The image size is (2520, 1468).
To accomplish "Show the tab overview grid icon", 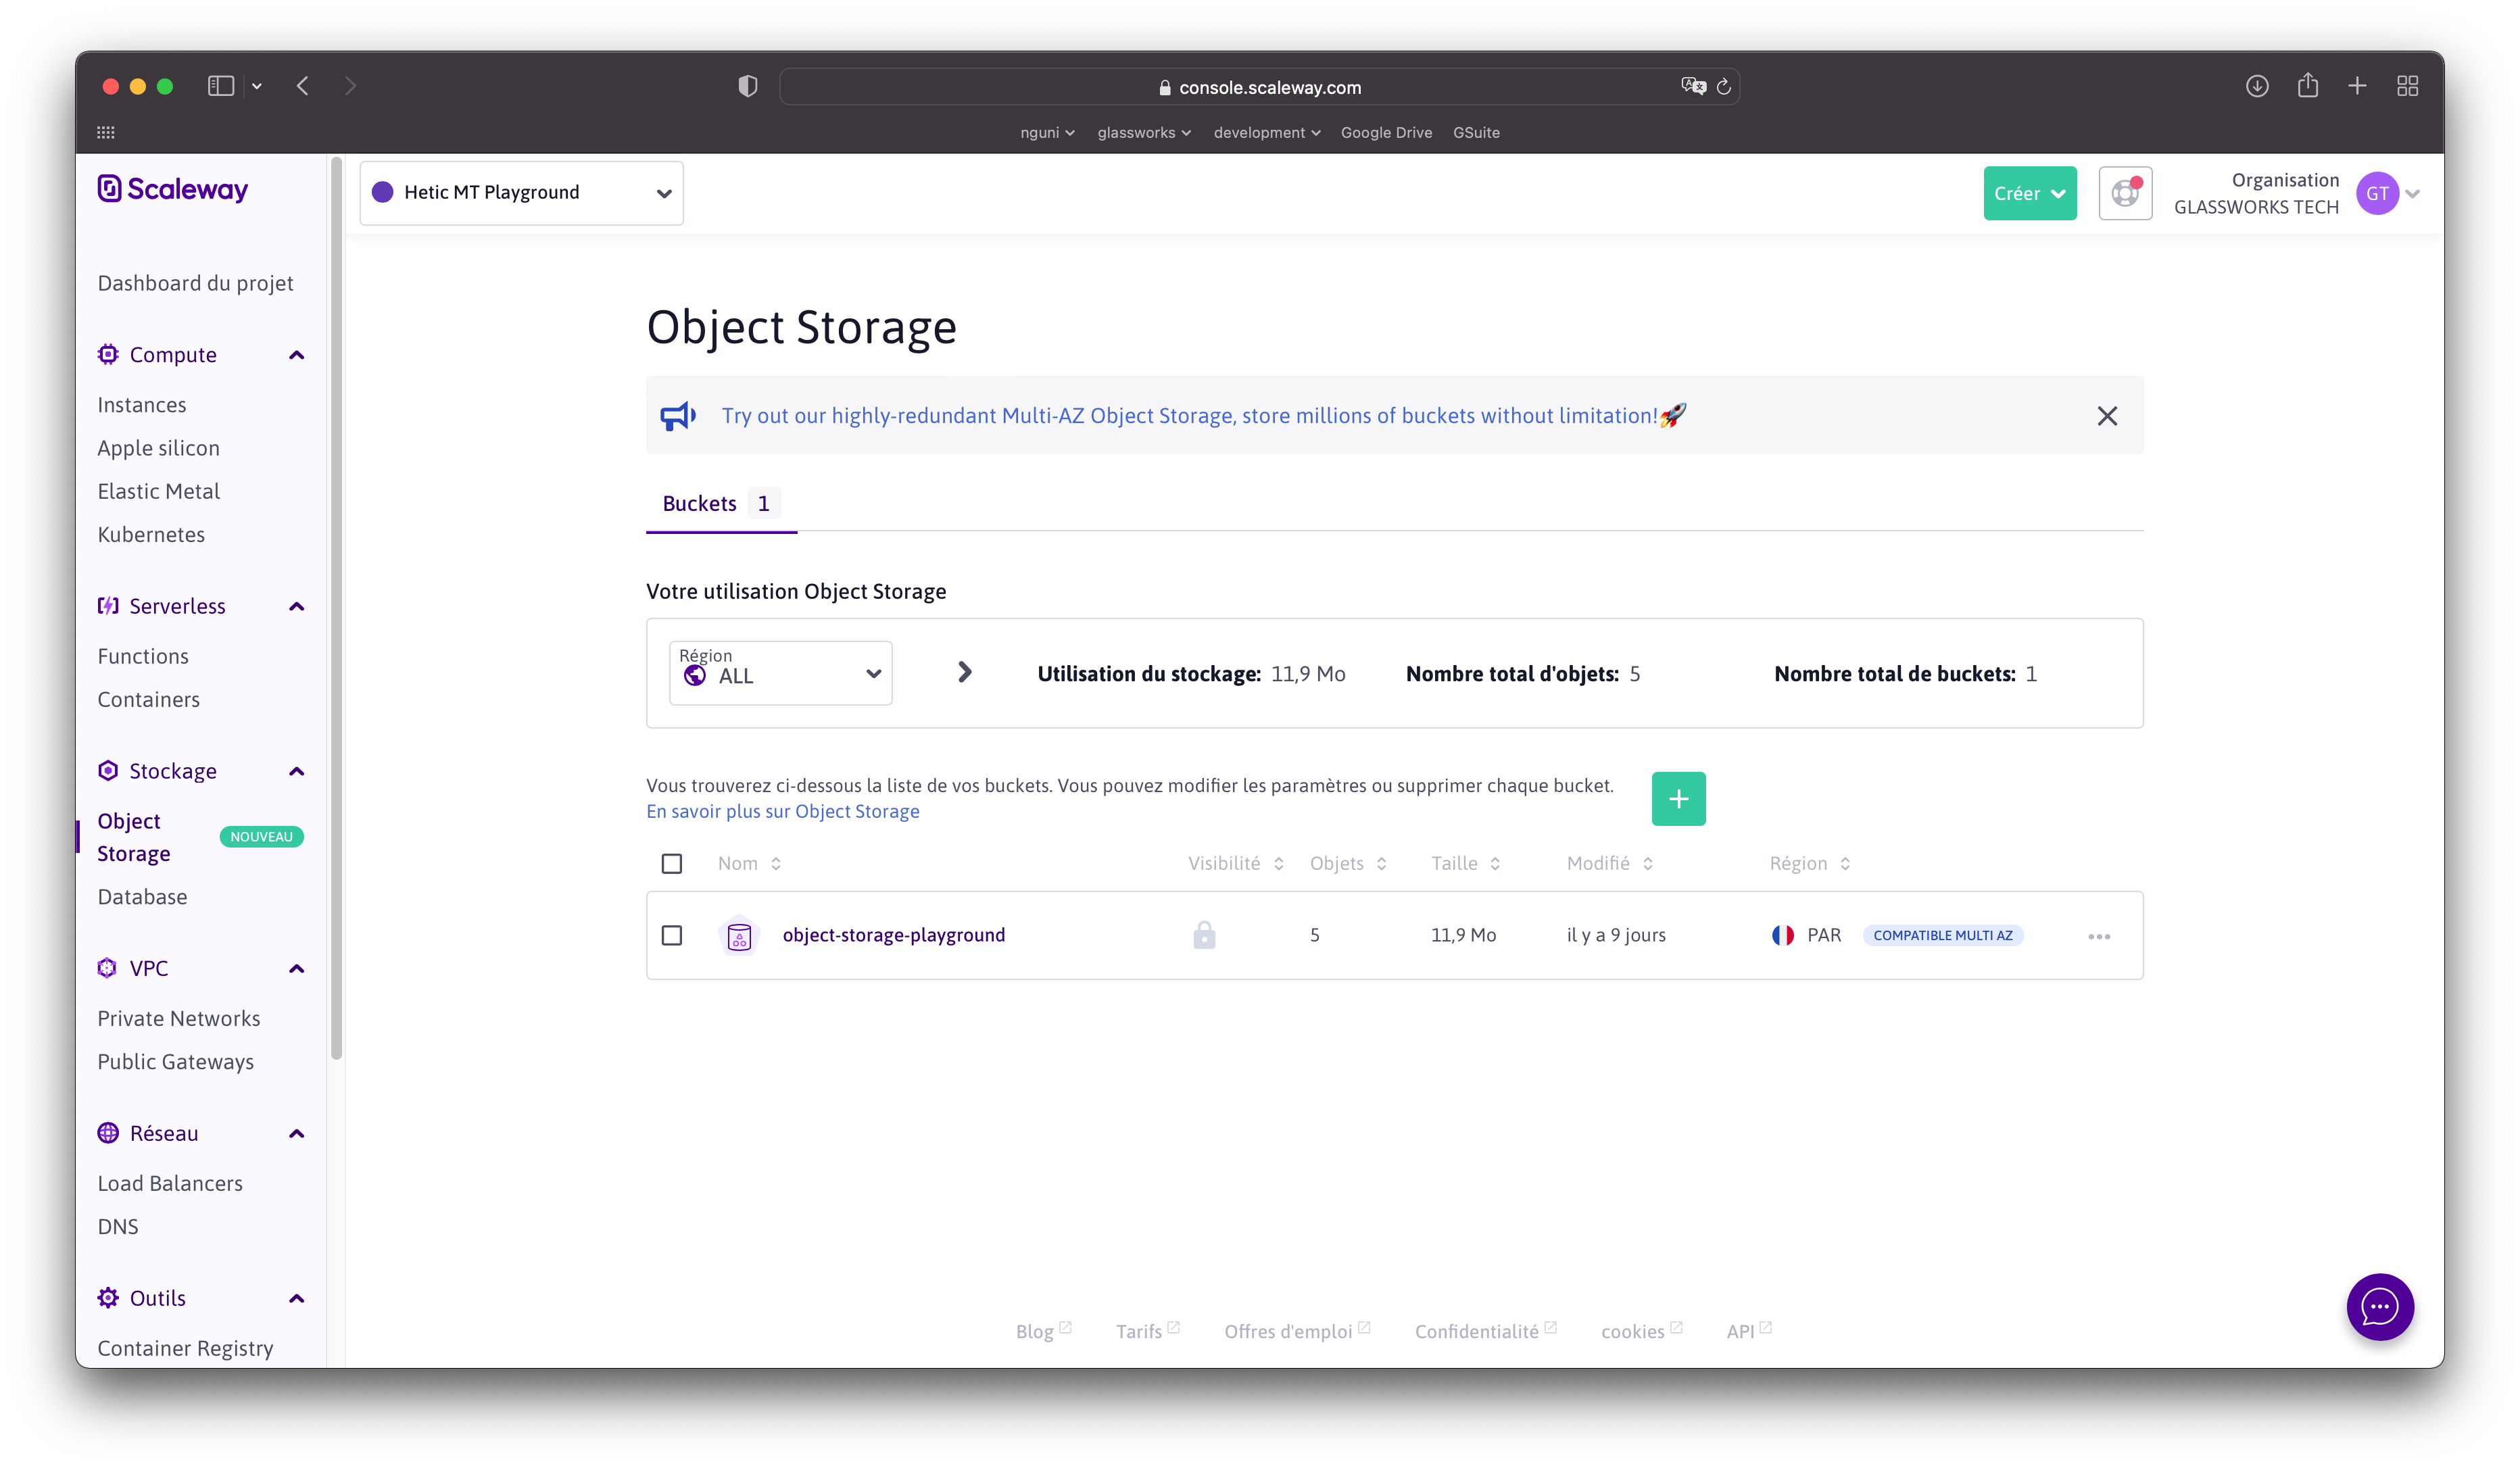I will pyautogui.click(x=2407, y=86).
